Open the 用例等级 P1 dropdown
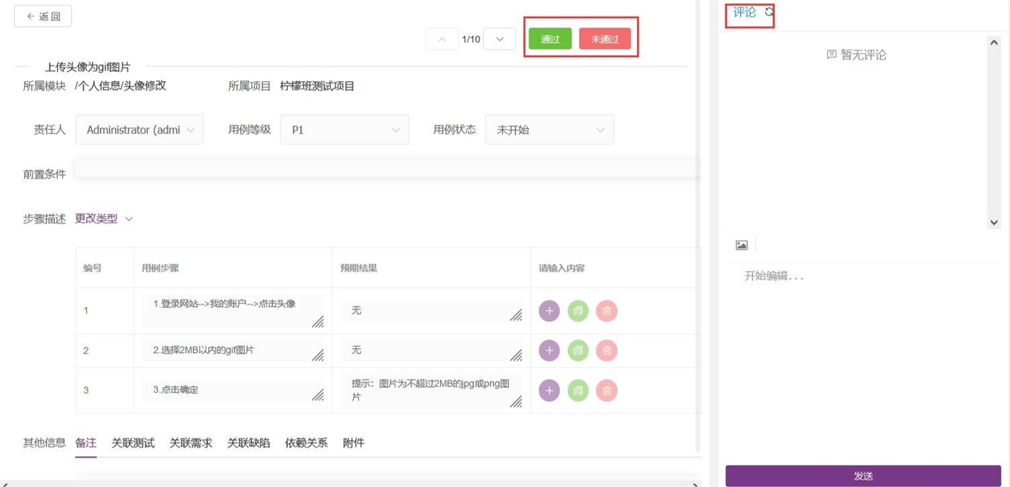Viewport: 1010px width, 487px height. point(345,130)
